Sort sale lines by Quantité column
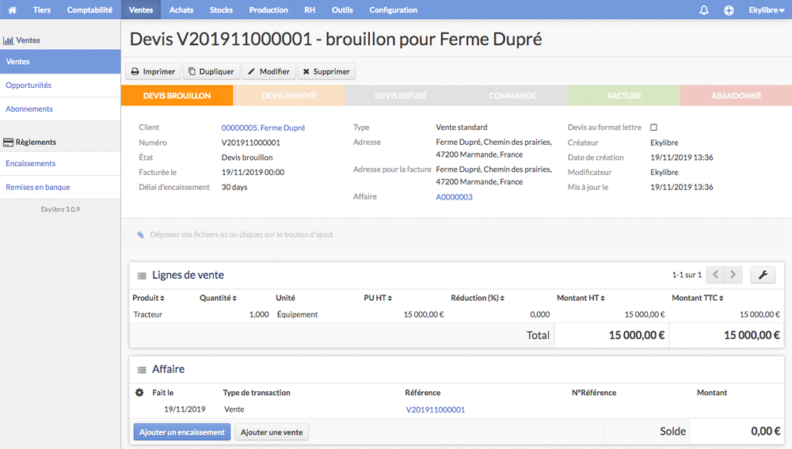This screenshot has width=792, height=449. pyautogui.click(x=218, y=298)
